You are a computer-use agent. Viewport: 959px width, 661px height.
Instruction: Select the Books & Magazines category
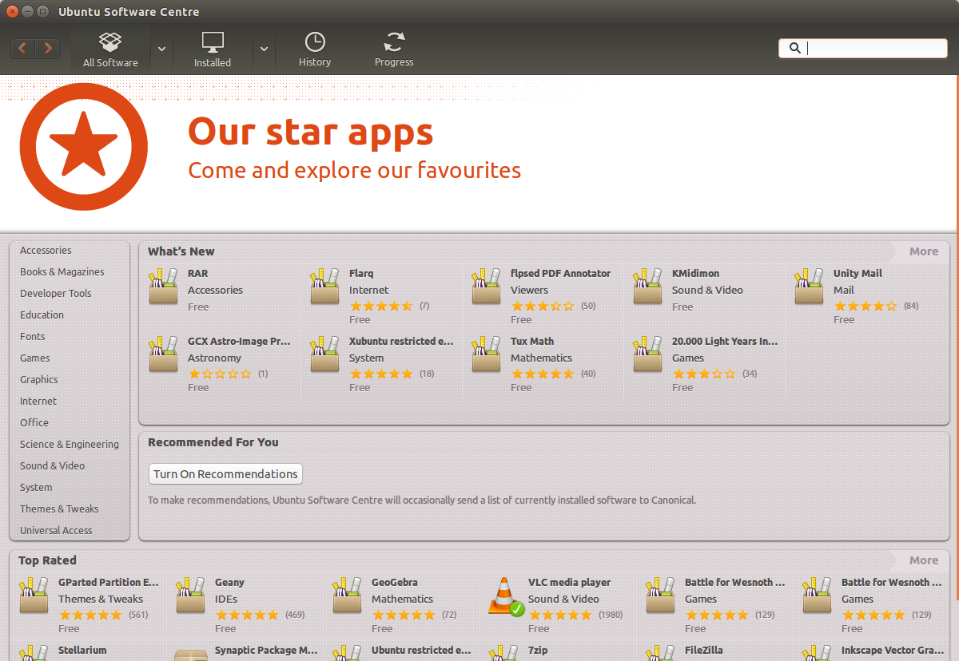[x=62, y=272]
